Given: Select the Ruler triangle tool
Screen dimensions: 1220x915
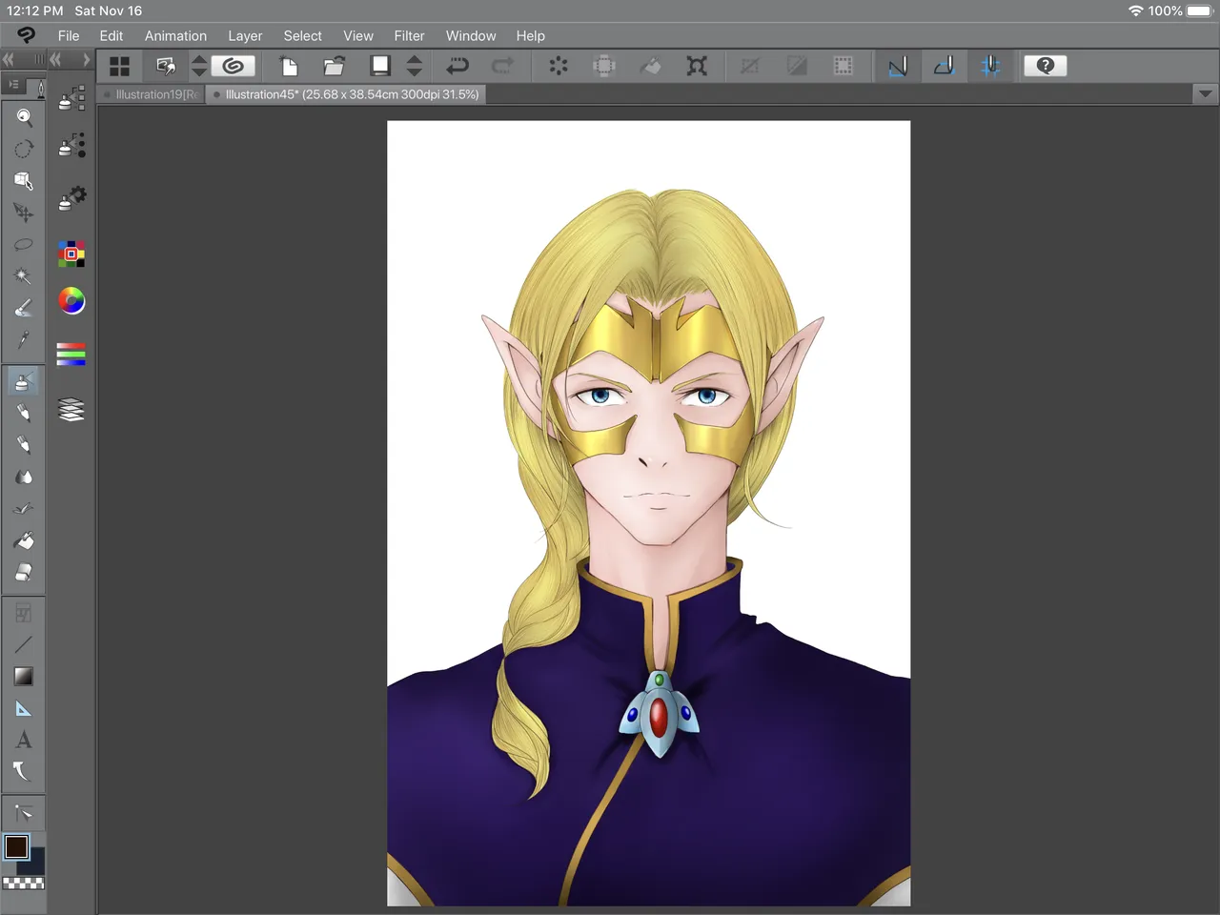Looking at the screenshot, I should [x=24, y=708].
